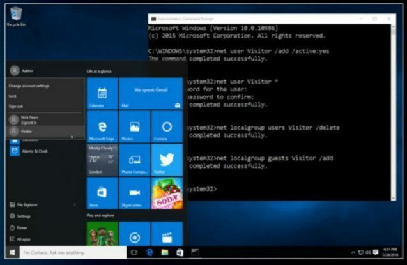Launch the Candy Crush Soda tile
The image size is (407, 265).
167,193
